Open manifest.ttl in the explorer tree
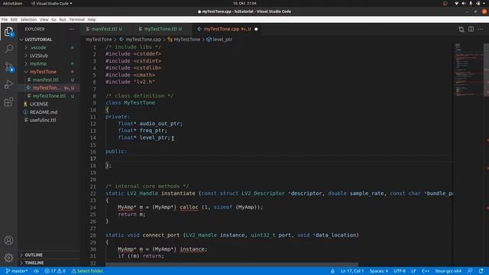The image size is (489, 275). [46, 79]
